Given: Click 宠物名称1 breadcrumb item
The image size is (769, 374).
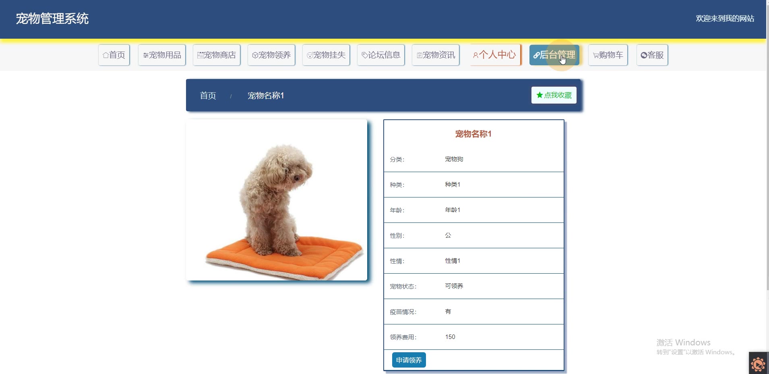Looking at the screenshot, I should [266, 96].
